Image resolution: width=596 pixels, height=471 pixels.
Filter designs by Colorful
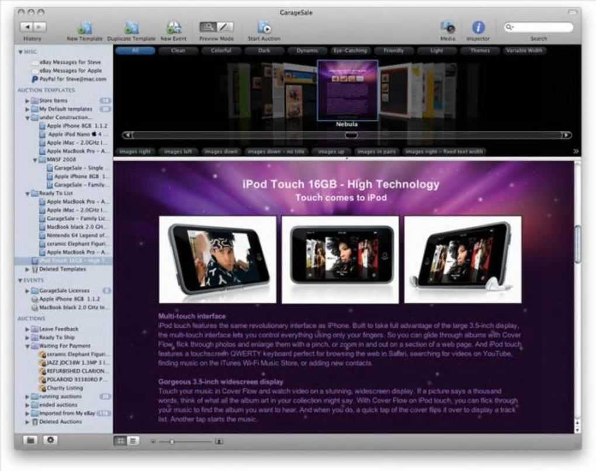coord(221,51)
